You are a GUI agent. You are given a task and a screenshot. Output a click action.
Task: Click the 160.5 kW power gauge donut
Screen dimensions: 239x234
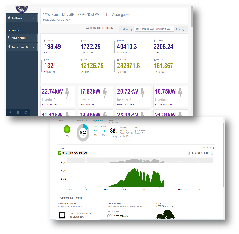tap(83, 133)
